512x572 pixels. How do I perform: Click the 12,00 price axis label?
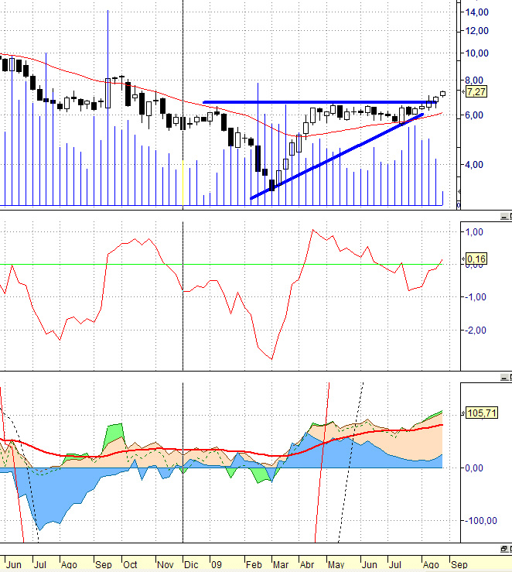(476, 31)
